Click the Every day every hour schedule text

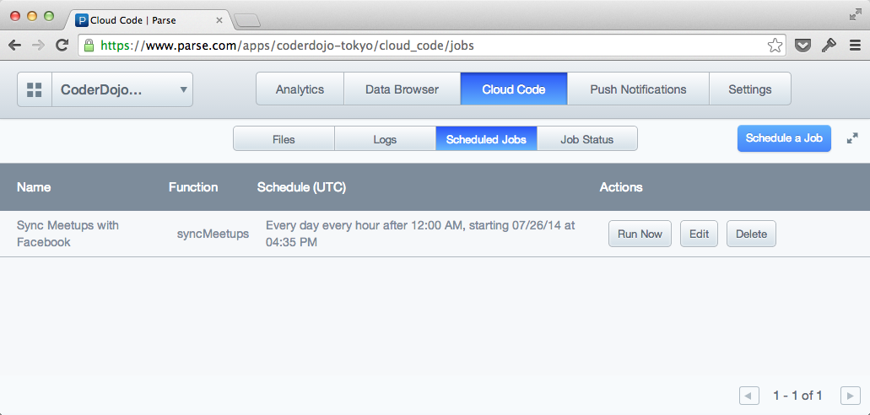click(420, 234)
